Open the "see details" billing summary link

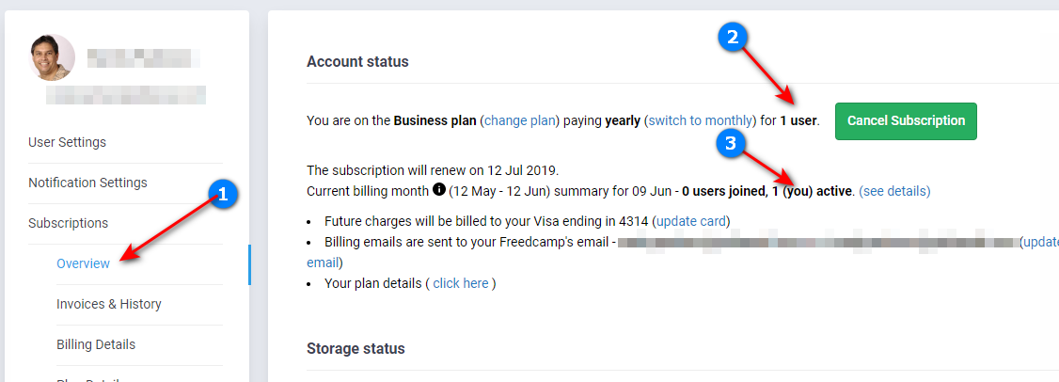click(x=894, y=191)
